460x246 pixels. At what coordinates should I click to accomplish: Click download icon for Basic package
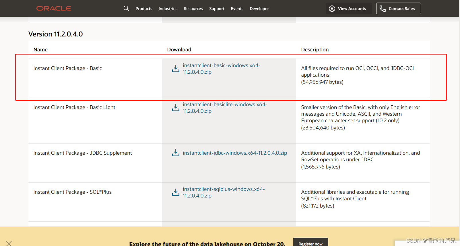176,69
